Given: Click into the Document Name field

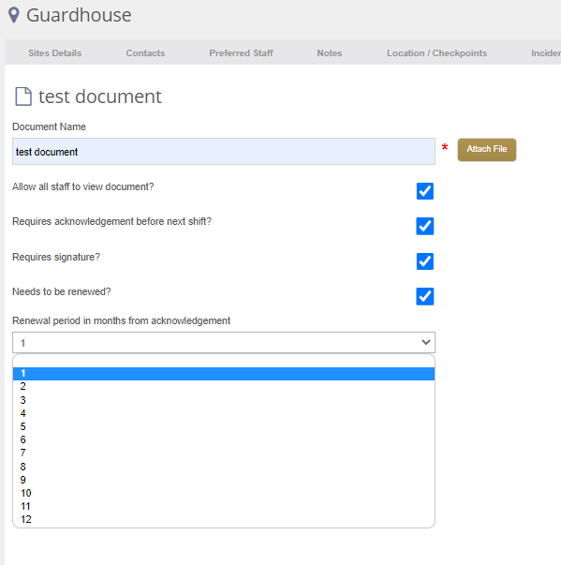Looking at the screenshot, I should (224, 152).
